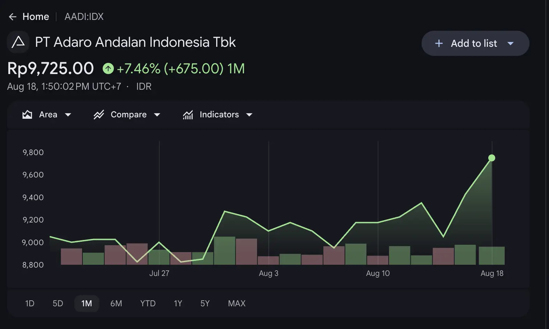Click the Aug 18 date axis label

(492, 273)
